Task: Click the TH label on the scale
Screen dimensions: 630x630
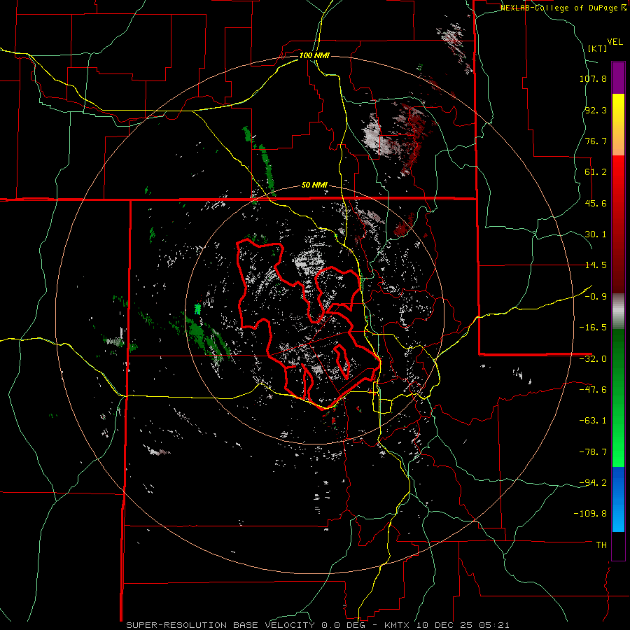Action: click(x=601, y=545)
